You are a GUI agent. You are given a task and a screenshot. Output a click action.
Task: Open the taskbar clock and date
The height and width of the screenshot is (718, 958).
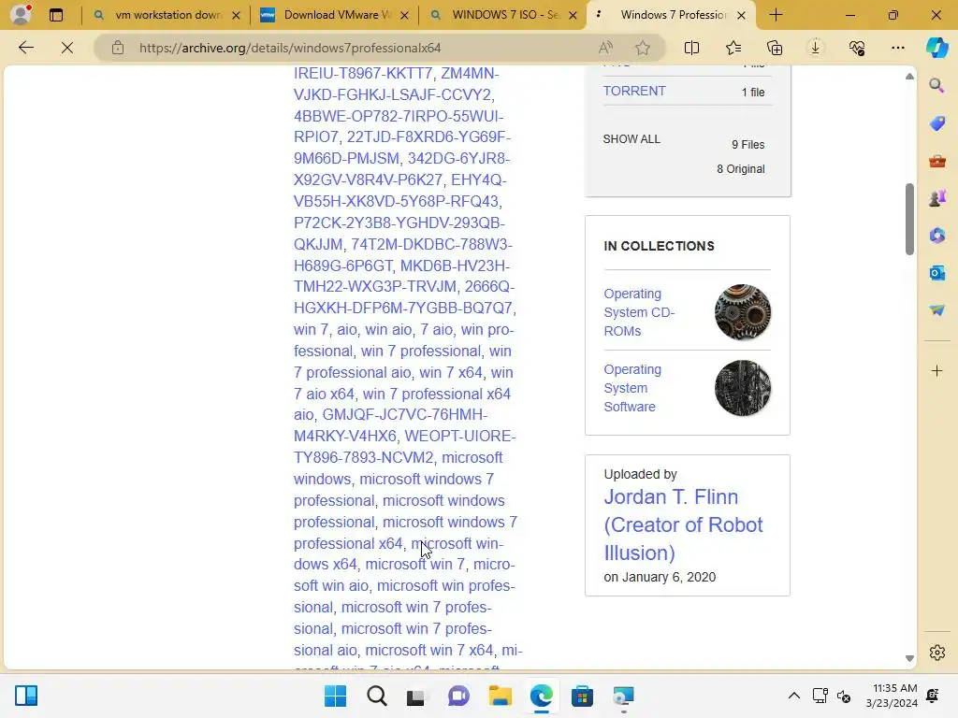coord(892,696)
